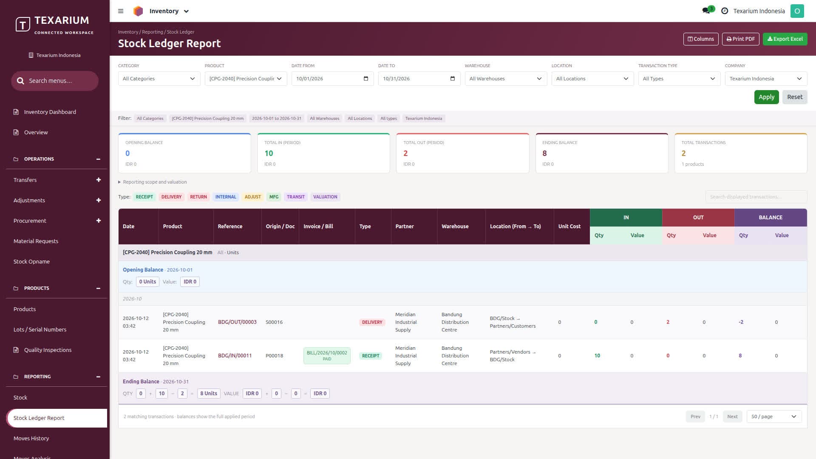Open the Date To calendar picker icon
Image resolution: width=816 pixels, height=459 pixels.
coord(453,79)
